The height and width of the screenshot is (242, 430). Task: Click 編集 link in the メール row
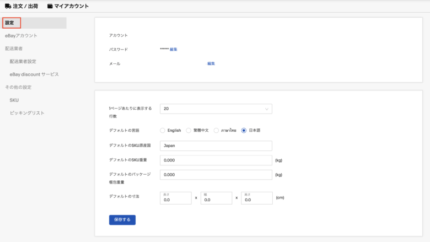211,63
